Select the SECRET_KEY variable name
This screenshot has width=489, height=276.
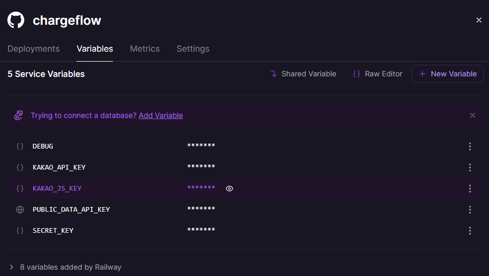[53, 231]
